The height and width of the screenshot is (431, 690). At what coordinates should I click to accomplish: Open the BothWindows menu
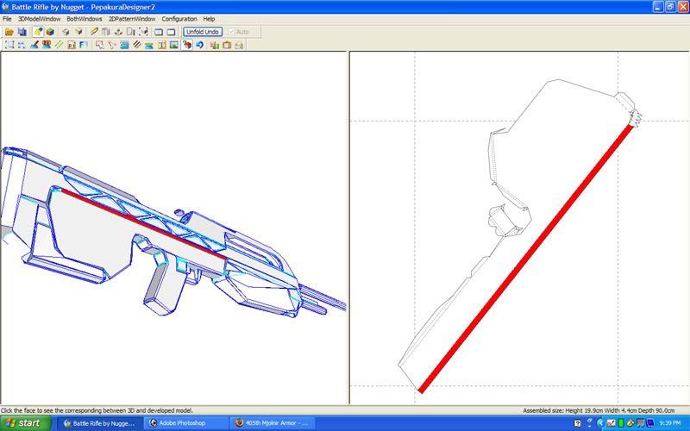[85, 19]
